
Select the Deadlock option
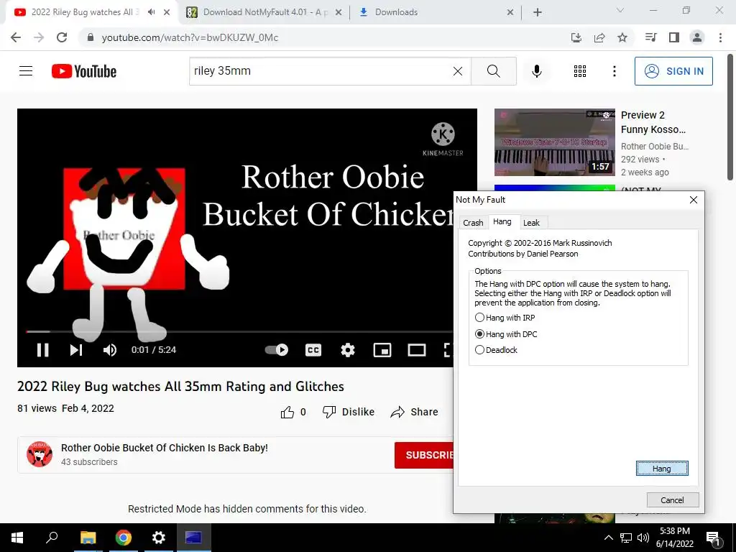pyautogui.click(x=496, y=350)
